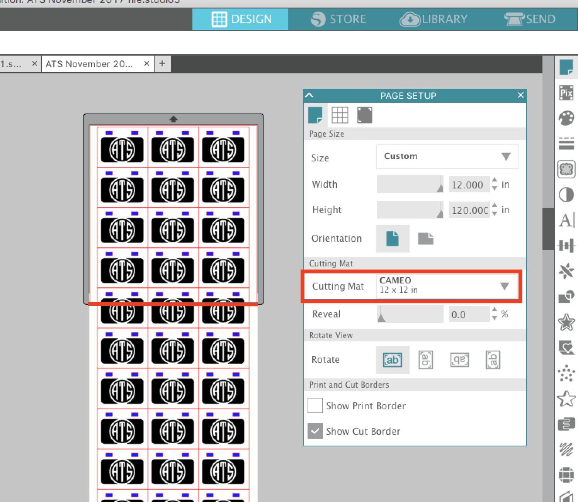Select landscape page orientation
The width and height of the screenshot is (578, 502).
pyautogui.click(x=426, y=239)
